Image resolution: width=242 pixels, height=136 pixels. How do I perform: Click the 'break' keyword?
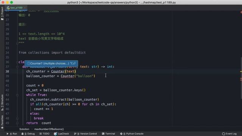(39, 118)
